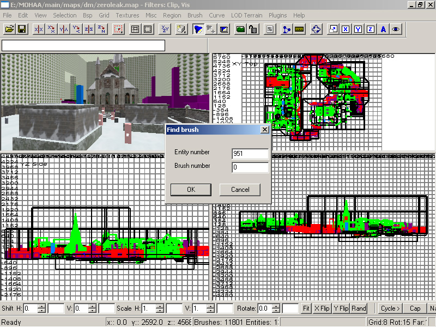Open the Bsp menu

[x=88, y=15]
